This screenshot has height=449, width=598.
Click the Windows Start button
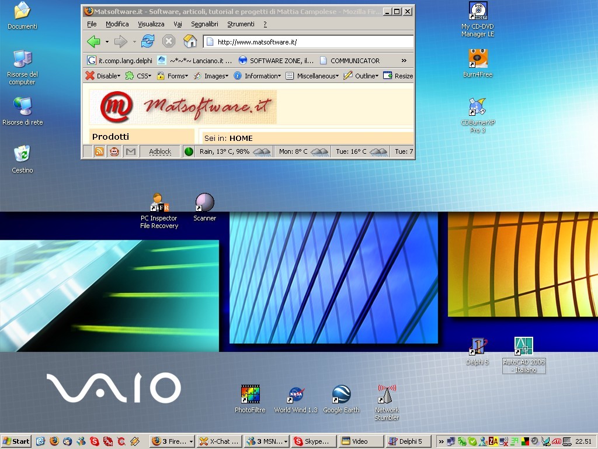pos(16,441)
